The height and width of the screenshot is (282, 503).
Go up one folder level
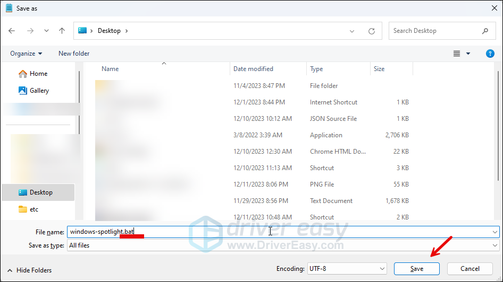pos(62,31)
